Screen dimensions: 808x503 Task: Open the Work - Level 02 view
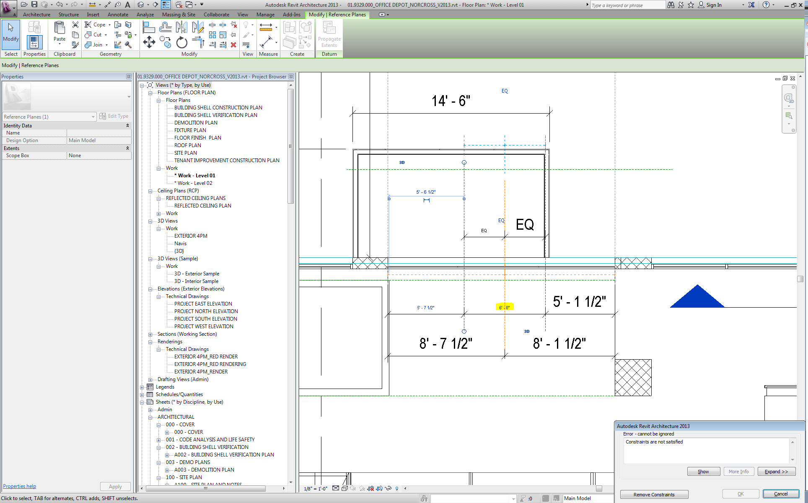click(x=195, y=183)
